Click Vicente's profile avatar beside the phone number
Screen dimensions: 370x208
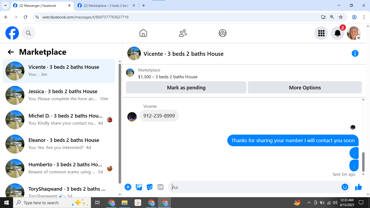[132, 117]
